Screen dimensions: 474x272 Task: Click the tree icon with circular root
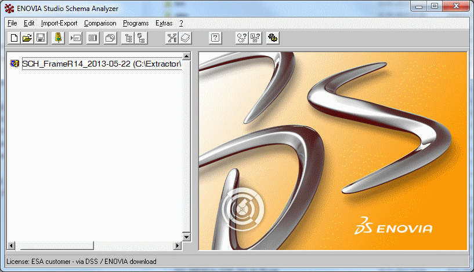click(x=141, y=38)
